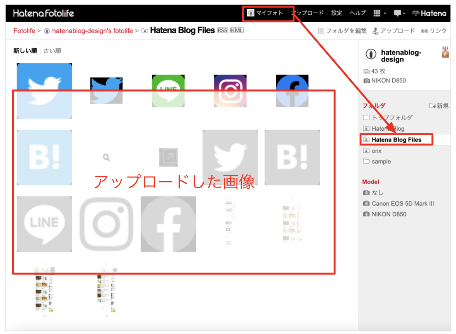Filter by Canon EOS 5D Mark III
The width and height of the screenshot is (456, 334).
(398, 203)
